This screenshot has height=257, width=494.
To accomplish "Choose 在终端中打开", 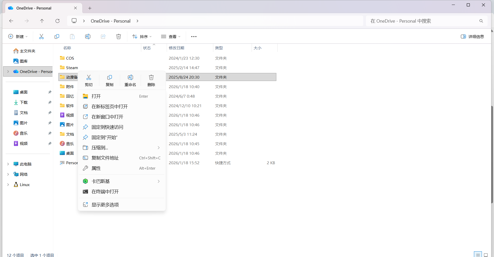I will [x=122, y=191].
